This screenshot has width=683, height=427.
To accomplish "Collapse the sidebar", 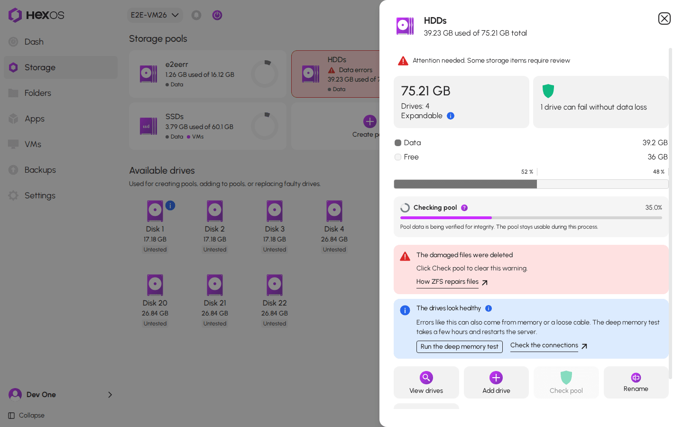I will (27, 415).
